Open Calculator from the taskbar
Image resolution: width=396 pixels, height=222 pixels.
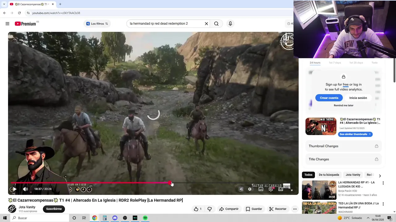pos(105,218)
